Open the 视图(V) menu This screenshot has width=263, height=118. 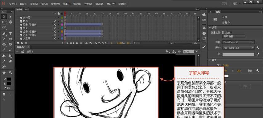click(34, 4)
